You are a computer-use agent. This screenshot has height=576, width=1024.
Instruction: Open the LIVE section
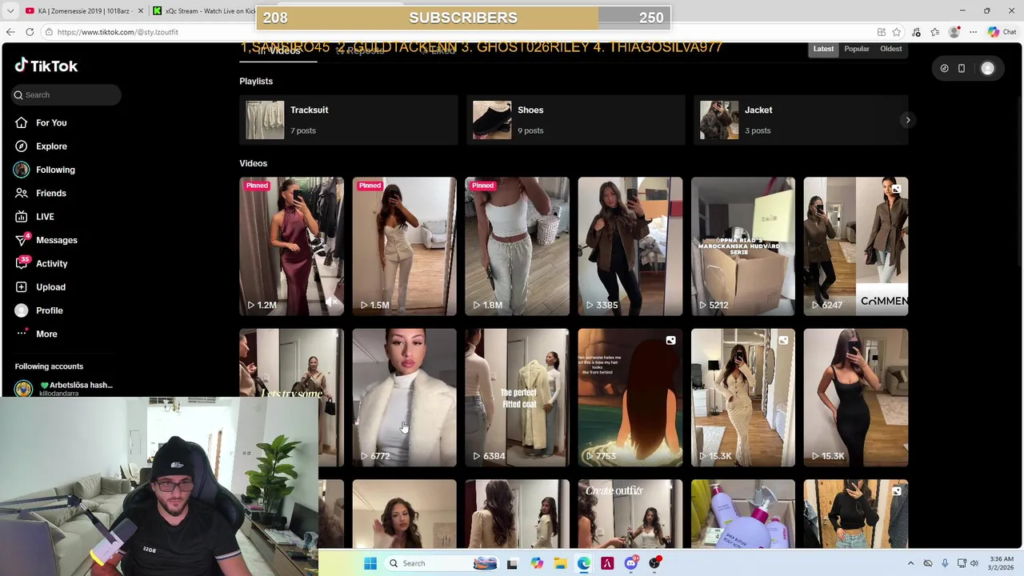[x=45, y=217]
